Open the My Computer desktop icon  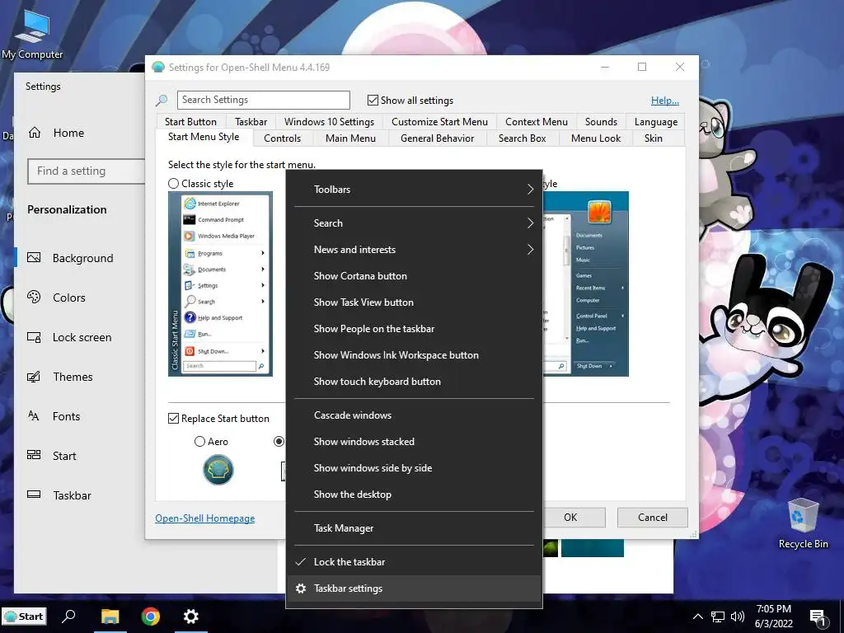(x=32, y=35)
